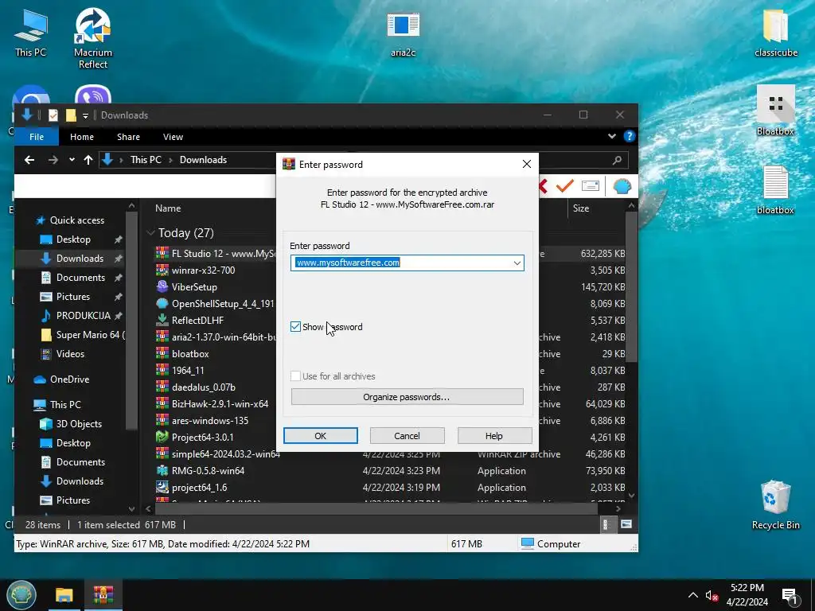The height and width of the screenshot is (611, 815).
Task: Collapse the Today (27) group
Action: [150, 233]
